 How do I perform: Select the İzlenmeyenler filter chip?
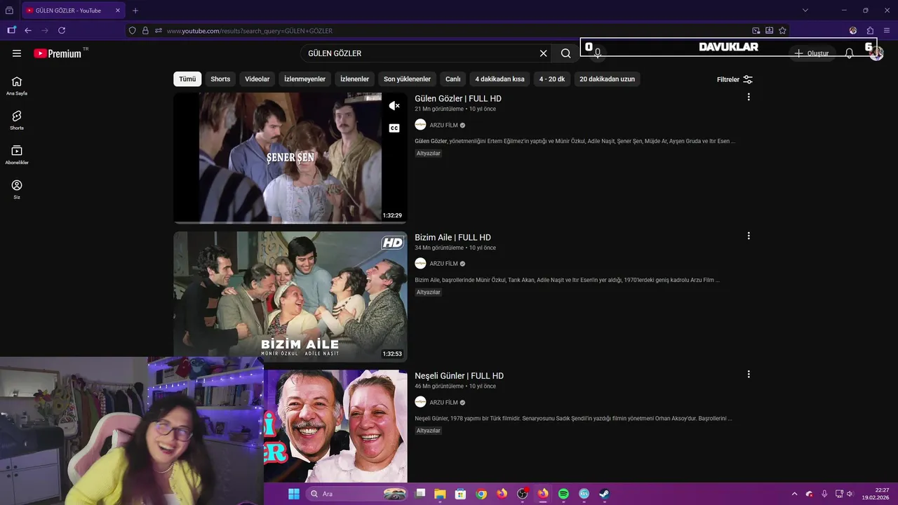[x=304, y=79]
